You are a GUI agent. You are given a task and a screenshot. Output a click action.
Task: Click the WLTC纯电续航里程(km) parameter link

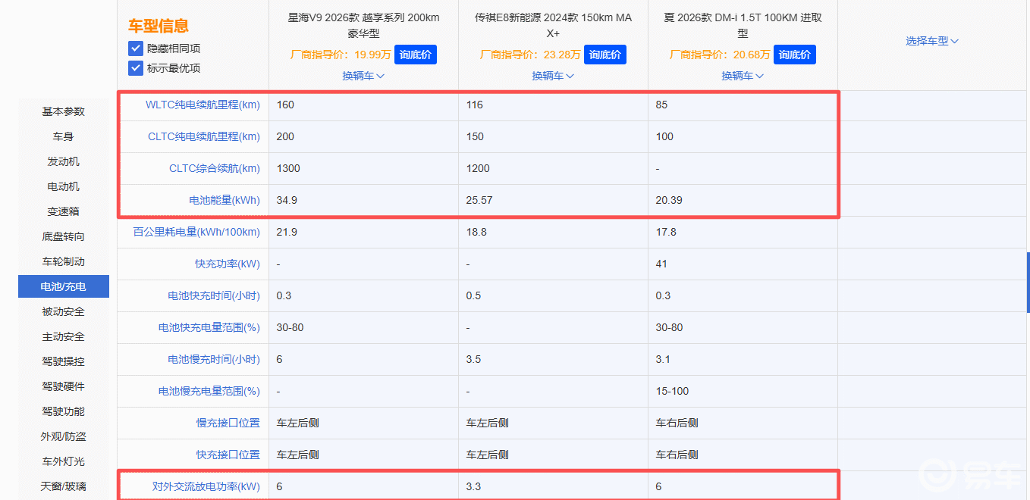(203, 105)
